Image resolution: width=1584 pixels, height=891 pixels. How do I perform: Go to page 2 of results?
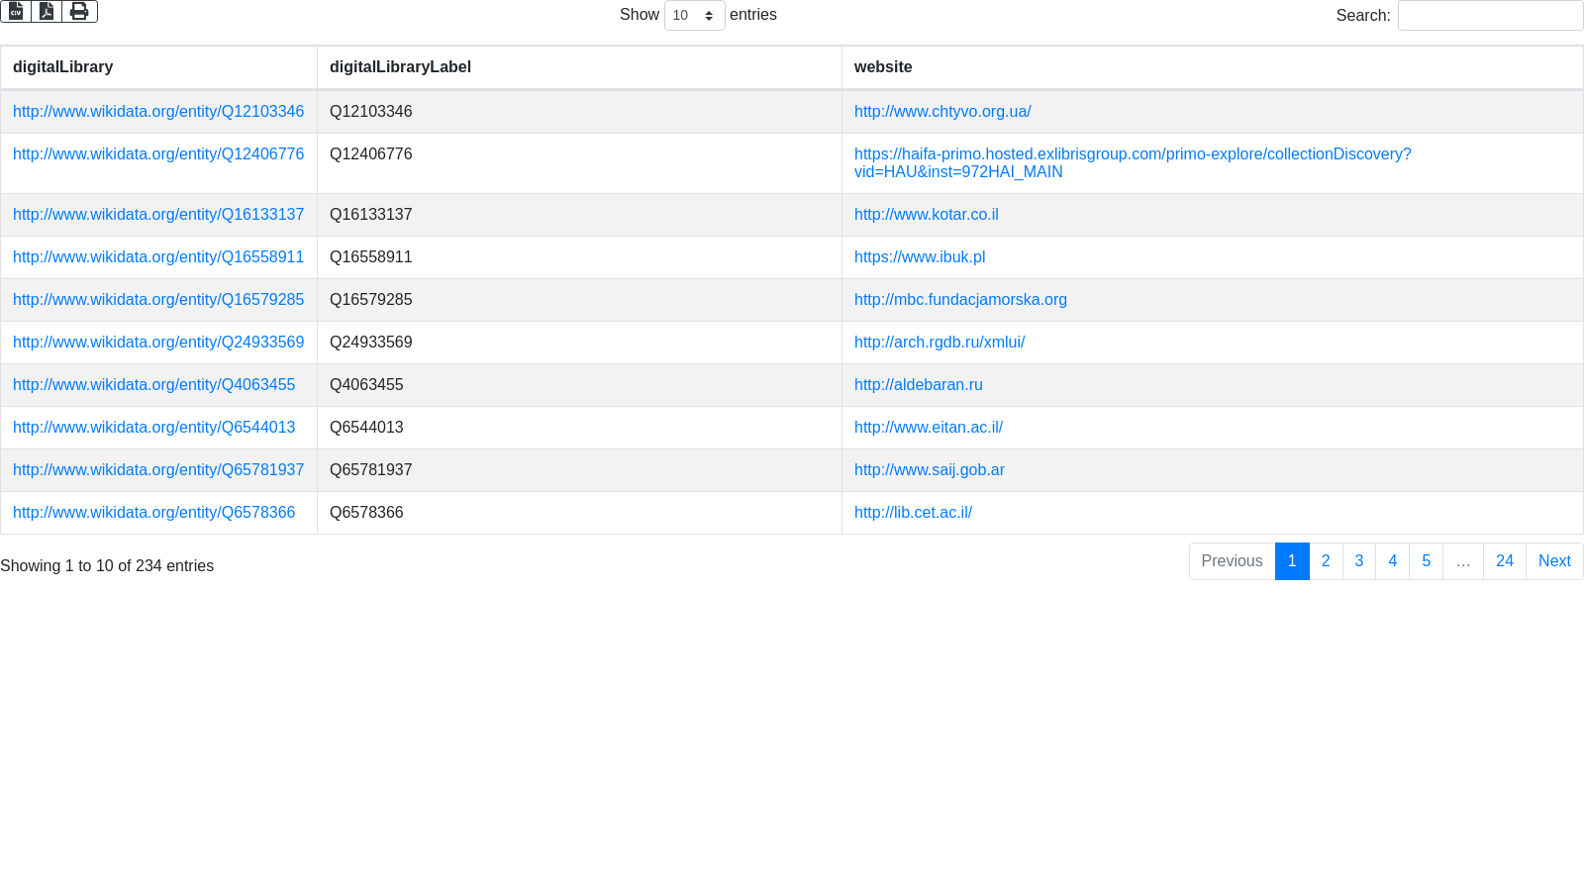pos(1326,561)
